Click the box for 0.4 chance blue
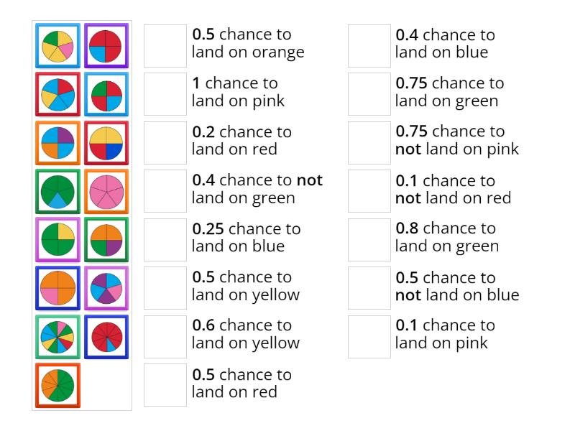575x431 pixels. point(369,46)
